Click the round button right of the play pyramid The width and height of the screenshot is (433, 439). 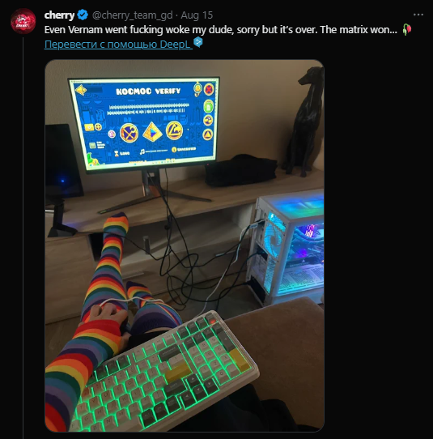point(175,130)
